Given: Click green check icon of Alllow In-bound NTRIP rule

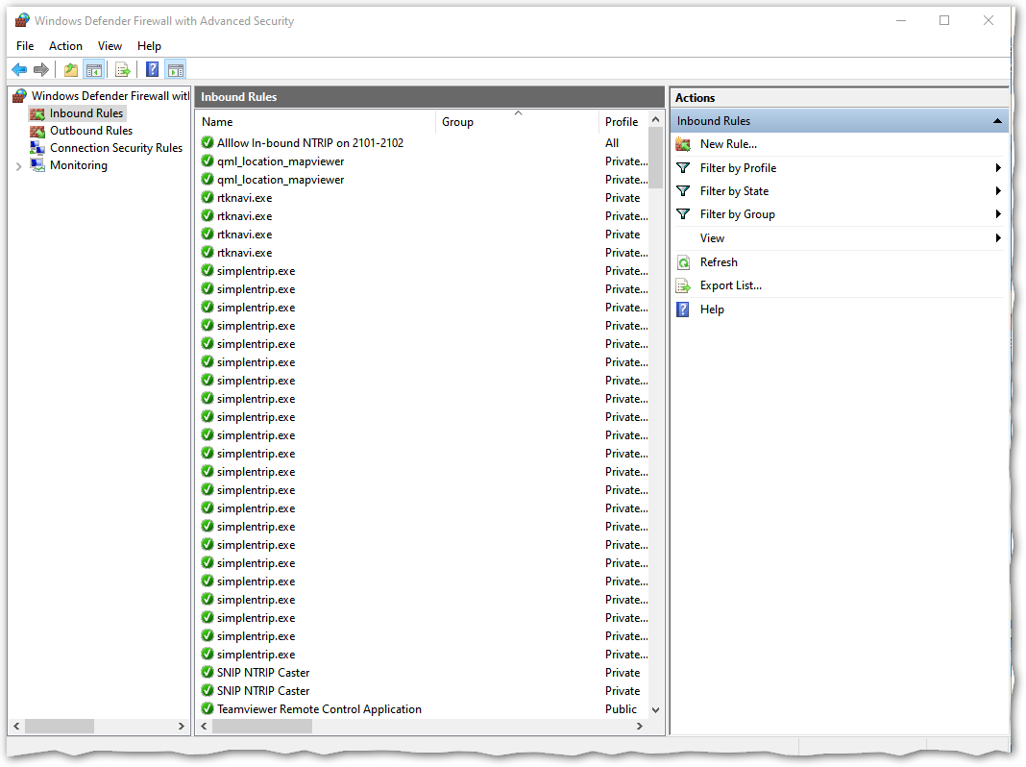Looking at the screenshot, I should tap(208, 142).
